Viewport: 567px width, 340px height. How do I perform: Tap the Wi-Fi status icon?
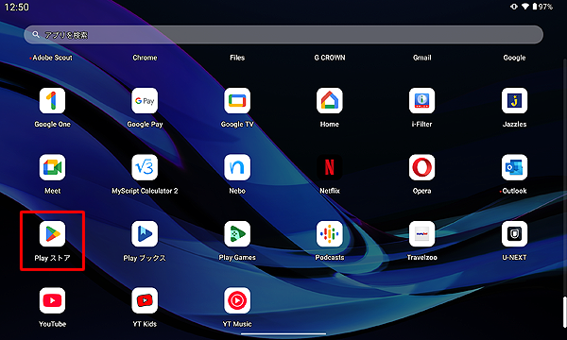tap(525, 7)
